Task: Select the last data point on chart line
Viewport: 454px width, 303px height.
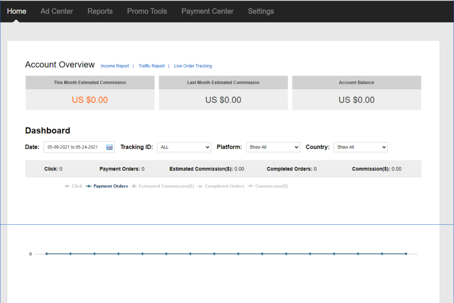Action: [x=406, y=254]
